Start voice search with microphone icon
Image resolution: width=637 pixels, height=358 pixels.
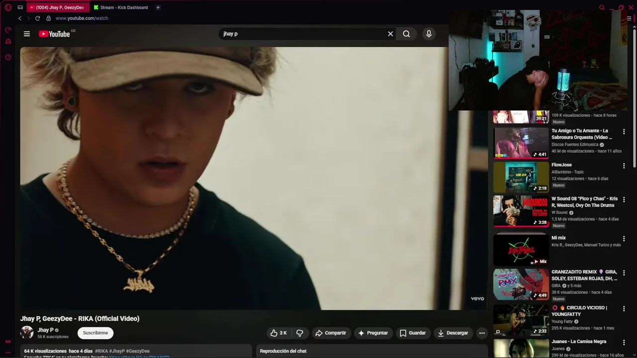(x=429, y=34)
